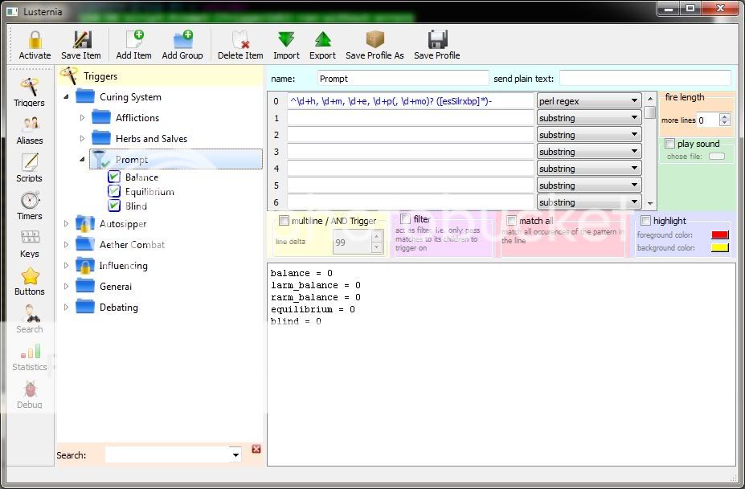Click the send plain text field

point(645,79)
